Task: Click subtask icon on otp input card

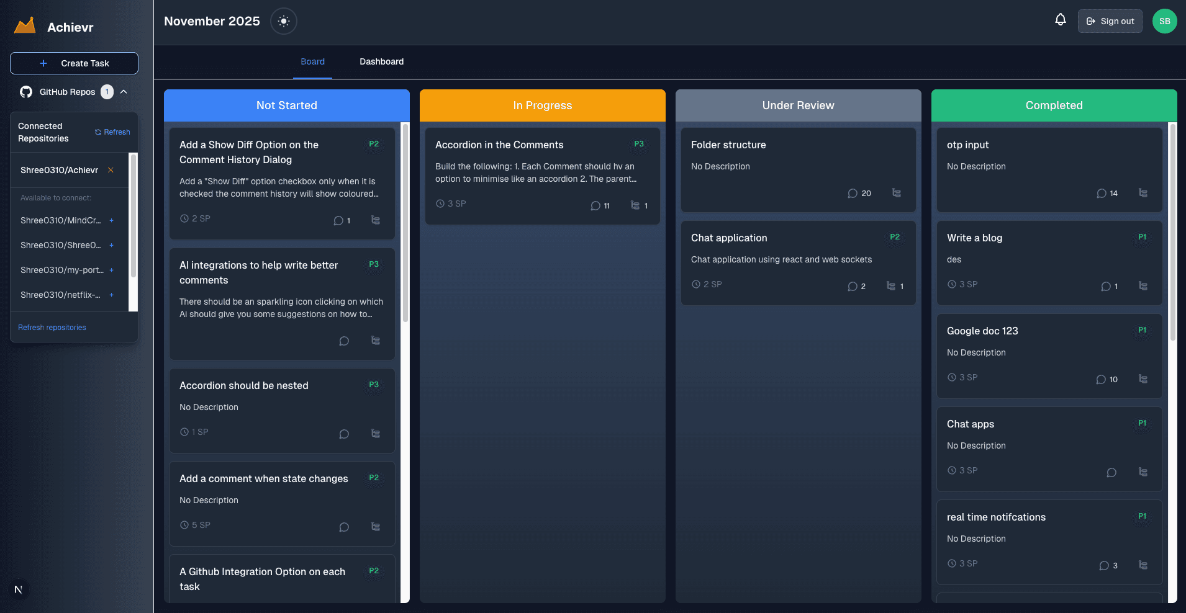Action: coord(1143,193)
